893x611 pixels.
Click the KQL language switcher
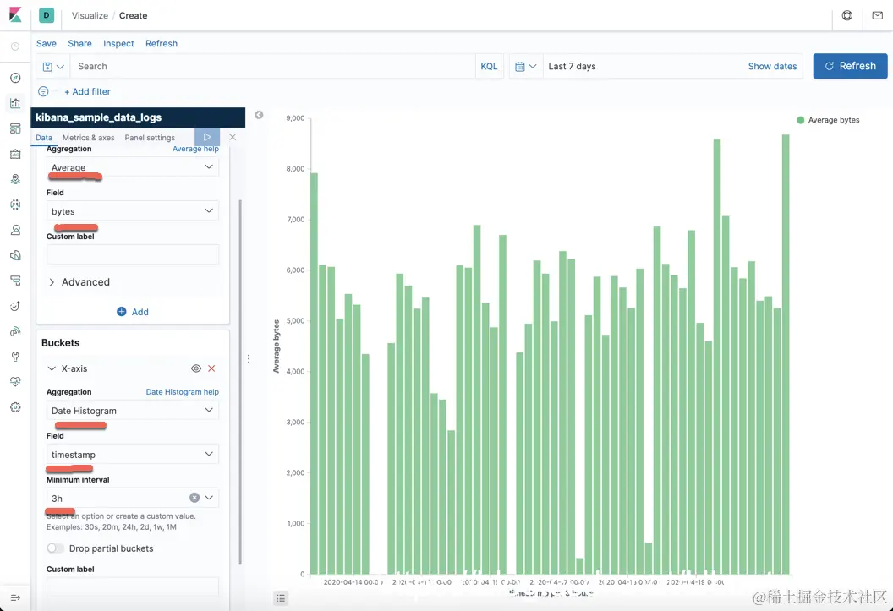489,67
